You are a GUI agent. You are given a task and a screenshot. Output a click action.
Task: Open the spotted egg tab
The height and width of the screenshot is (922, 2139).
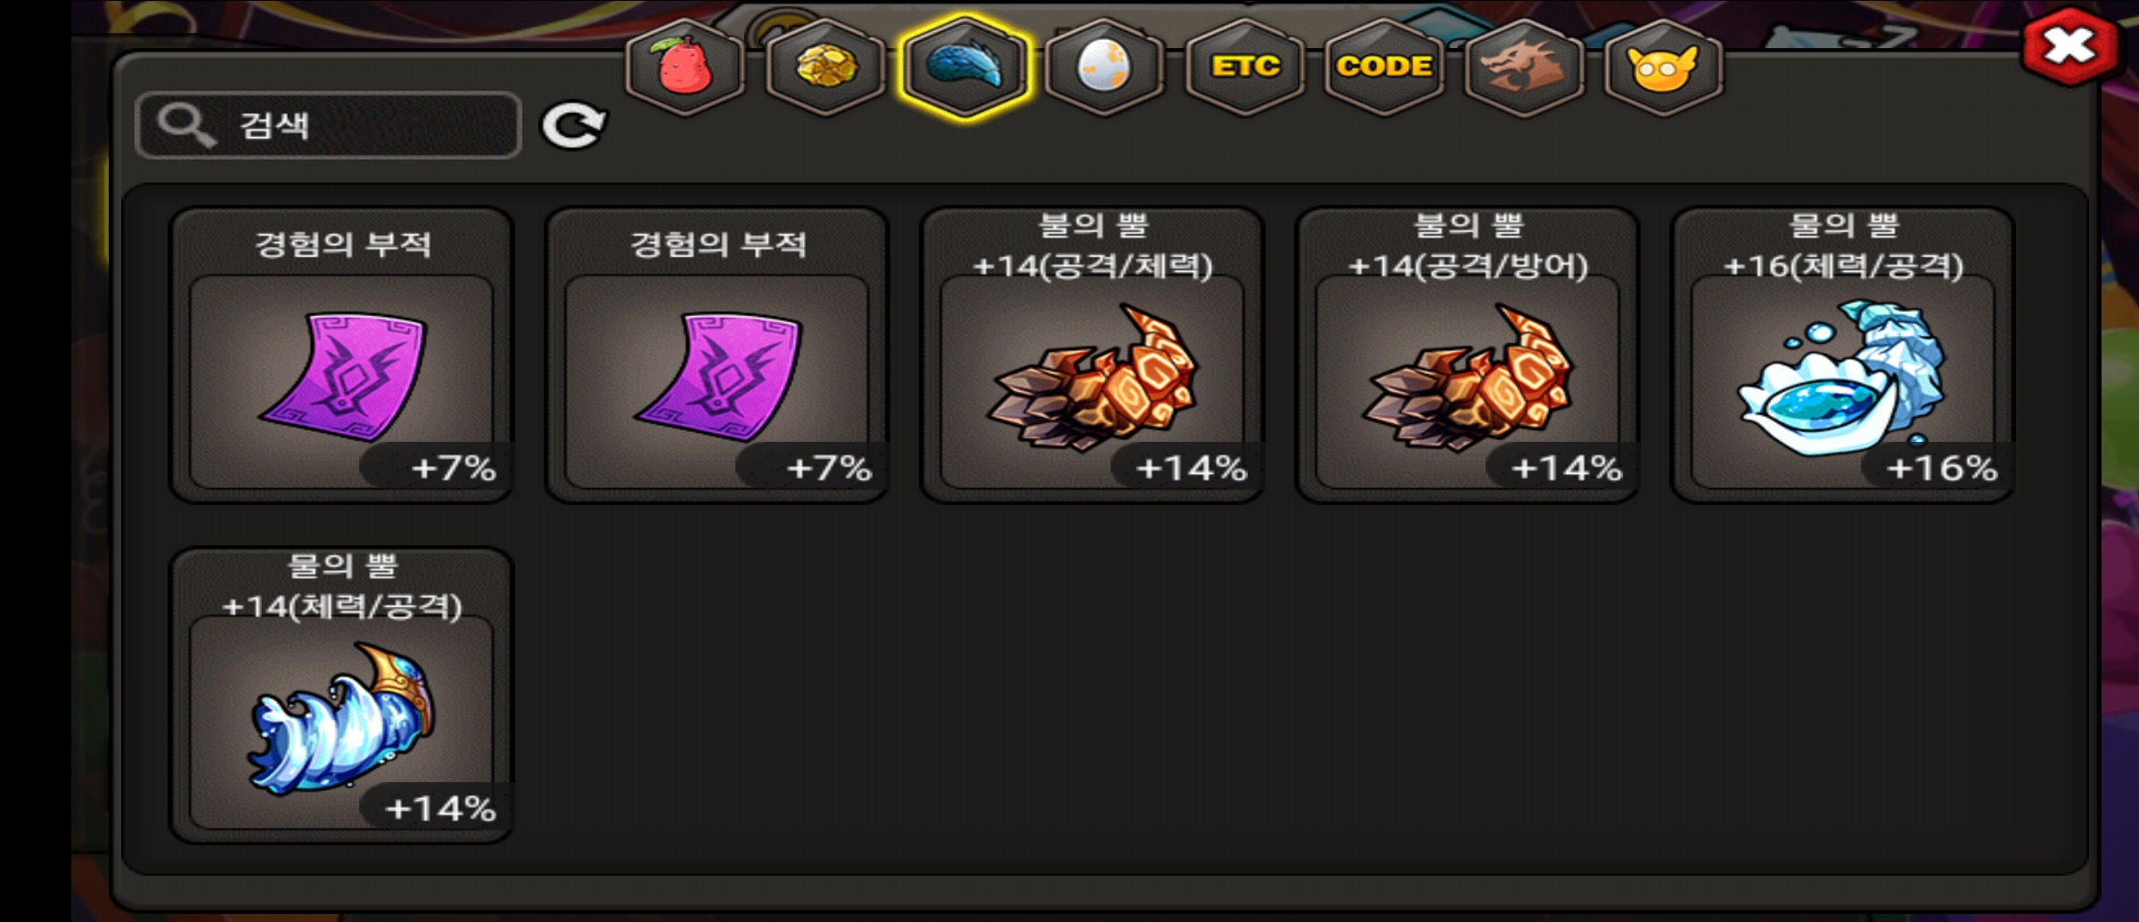click(1104, 67)
